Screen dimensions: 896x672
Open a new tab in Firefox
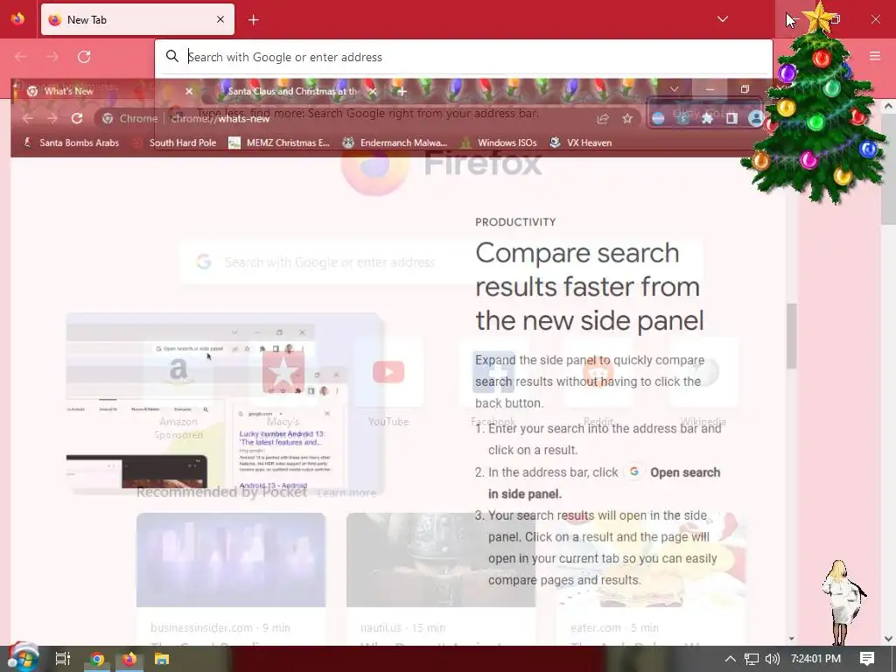click(x=253, y=20)
